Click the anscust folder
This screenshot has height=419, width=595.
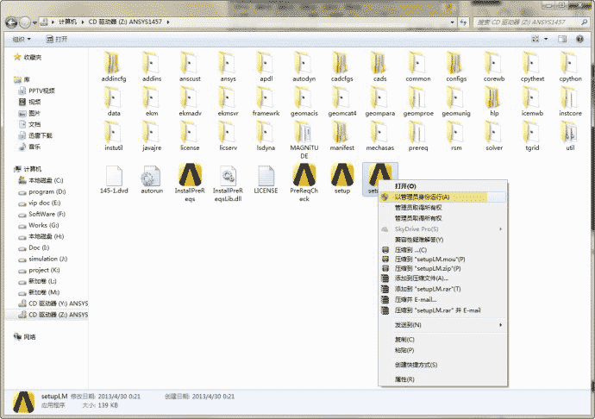(x=190, y=67)
